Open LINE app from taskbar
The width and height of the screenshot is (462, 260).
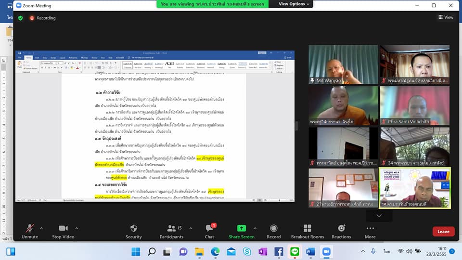[x=295, y=252]
